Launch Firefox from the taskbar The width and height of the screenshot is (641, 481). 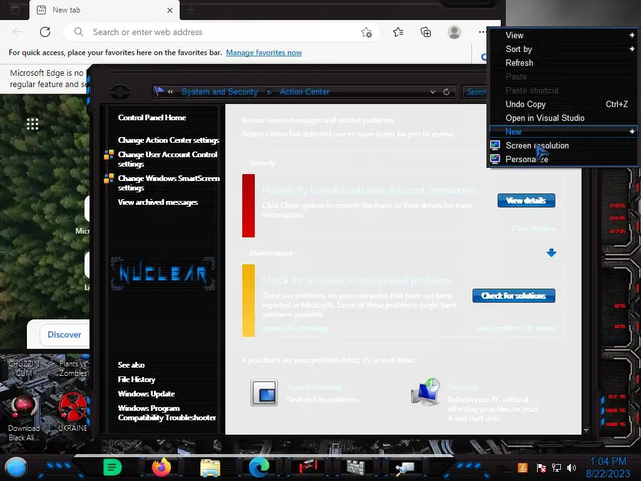pos(162,467)
